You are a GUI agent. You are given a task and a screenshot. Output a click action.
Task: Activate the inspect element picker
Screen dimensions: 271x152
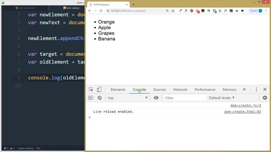point(91,90)
